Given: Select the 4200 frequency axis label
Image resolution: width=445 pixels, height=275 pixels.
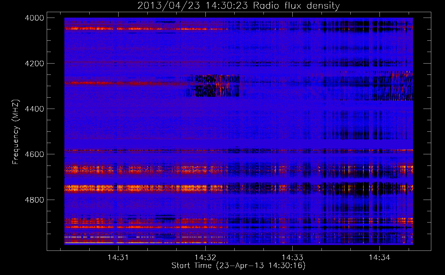Looking at the screenshot, I should point(34,64).
